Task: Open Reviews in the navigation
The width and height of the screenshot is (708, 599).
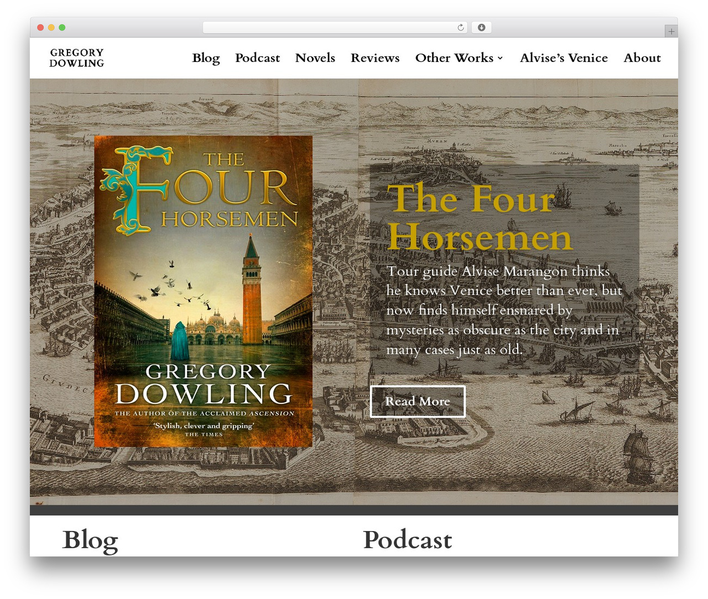Action: (375, 58)
